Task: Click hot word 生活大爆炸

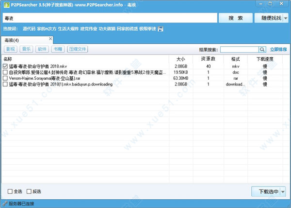Action: pyautogui.click(x=68, y=29)
